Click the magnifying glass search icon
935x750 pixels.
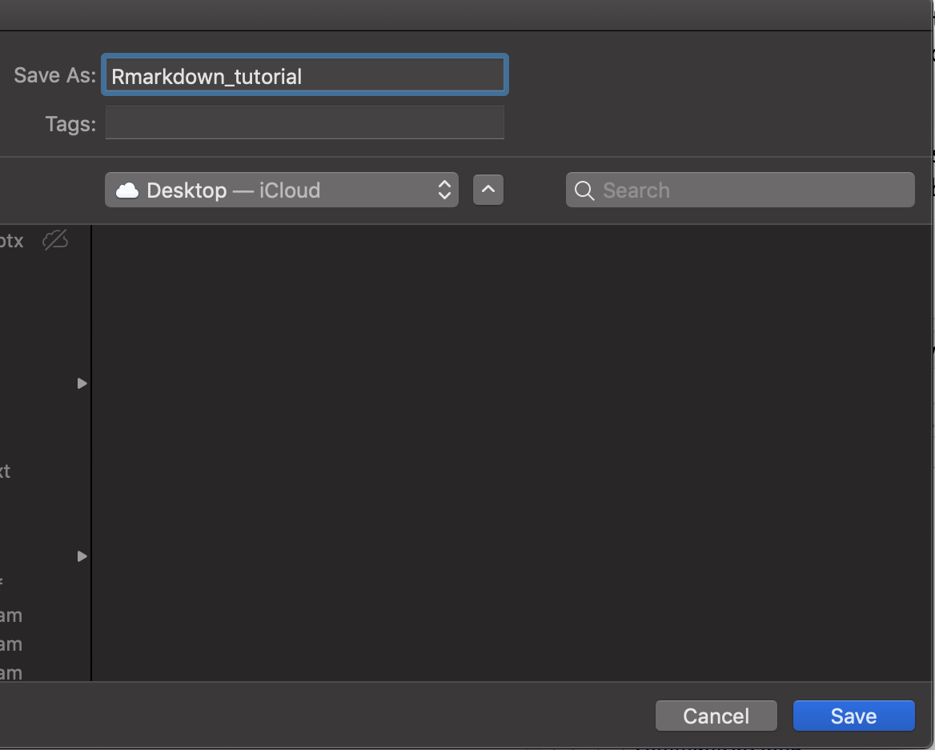(584, 191)
